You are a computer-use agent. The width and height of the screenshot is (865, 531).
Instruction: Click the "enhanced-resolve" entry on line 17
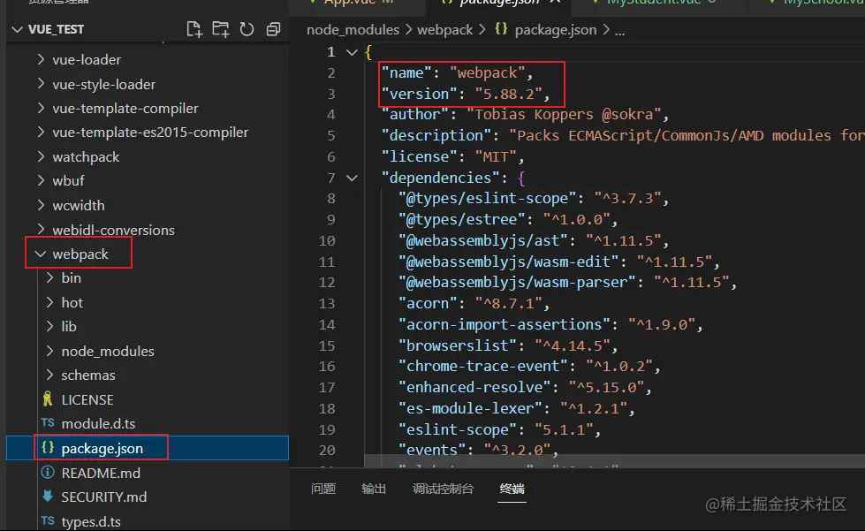(474, 387)
